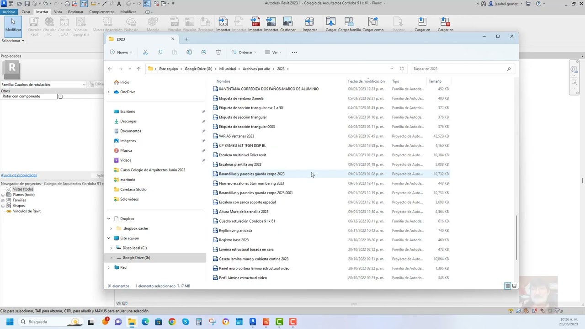Click the refresh icon beside address bar
This screenshot has width=585, height=329.
402,69
